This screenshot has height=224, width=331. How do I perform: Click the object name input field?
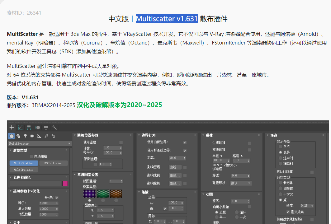click(35, 184)
